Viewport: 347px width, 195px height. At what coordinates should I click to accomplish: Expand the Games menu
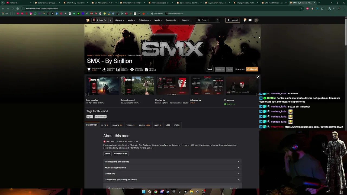click(x=120, y=20)
